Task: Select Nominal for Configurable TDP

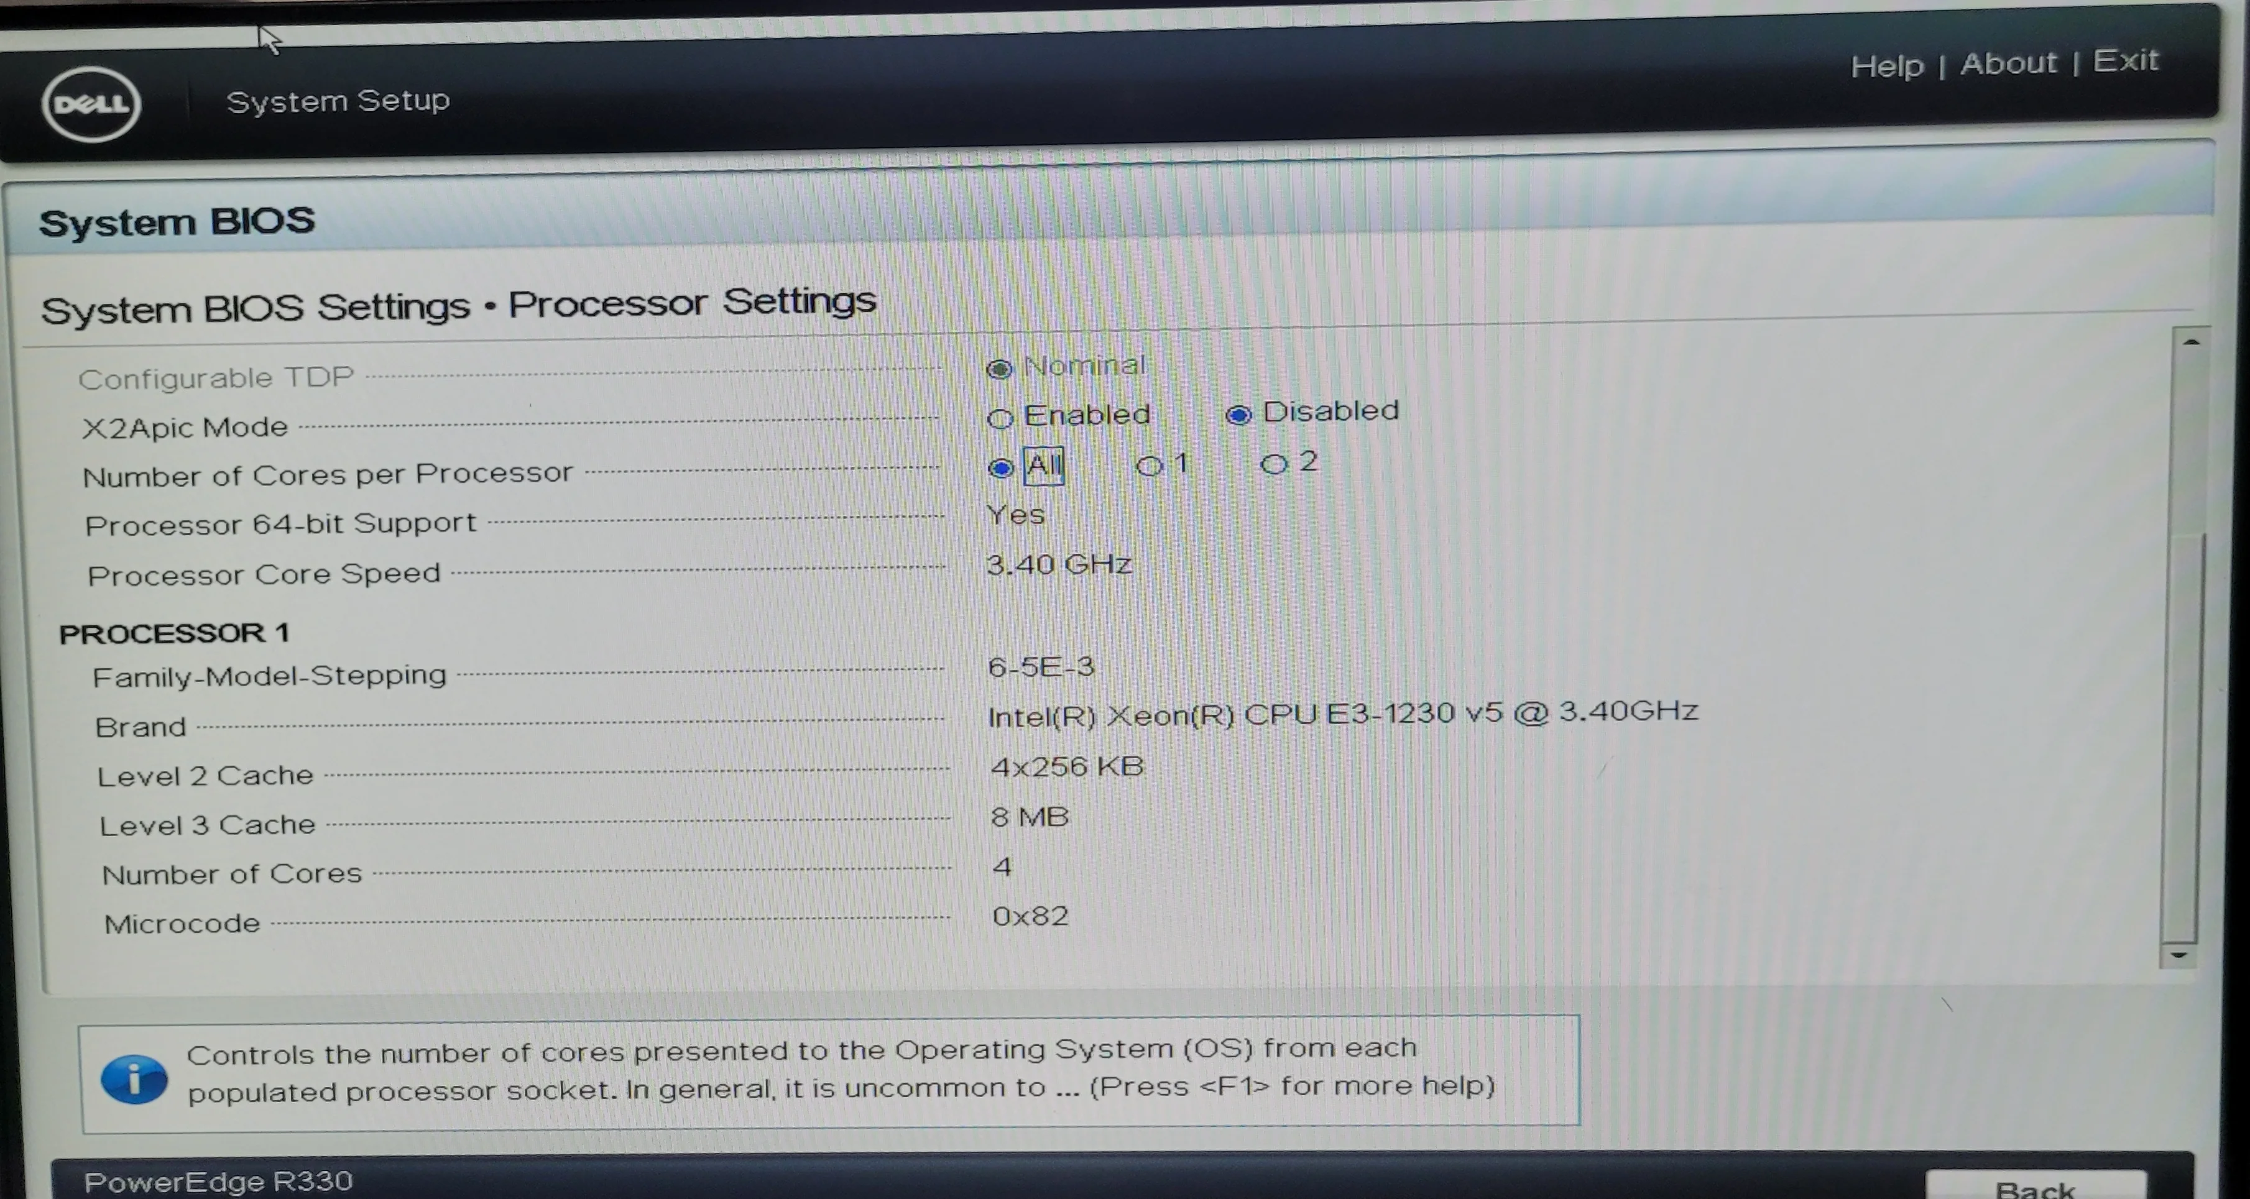Action: (999, 369)
